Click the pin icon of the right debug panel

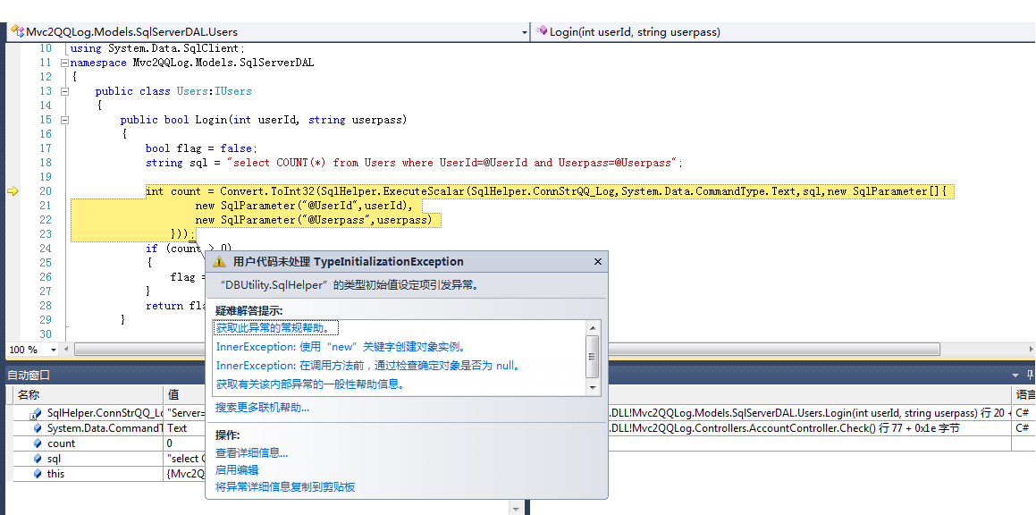click(x=1030, y=376)
